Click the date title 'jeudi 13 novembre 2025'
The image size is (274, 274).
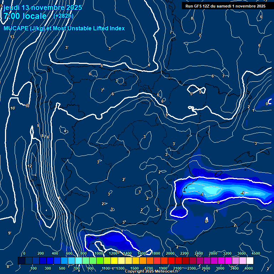click(43, 8)
